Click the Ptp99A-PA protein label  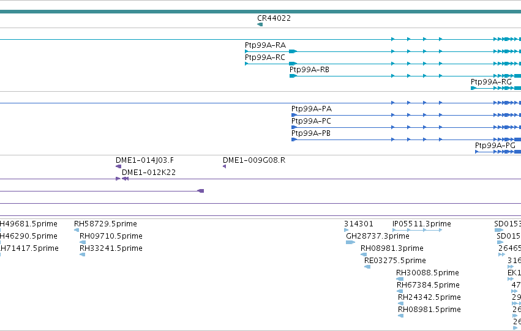(x=312, y=109)
